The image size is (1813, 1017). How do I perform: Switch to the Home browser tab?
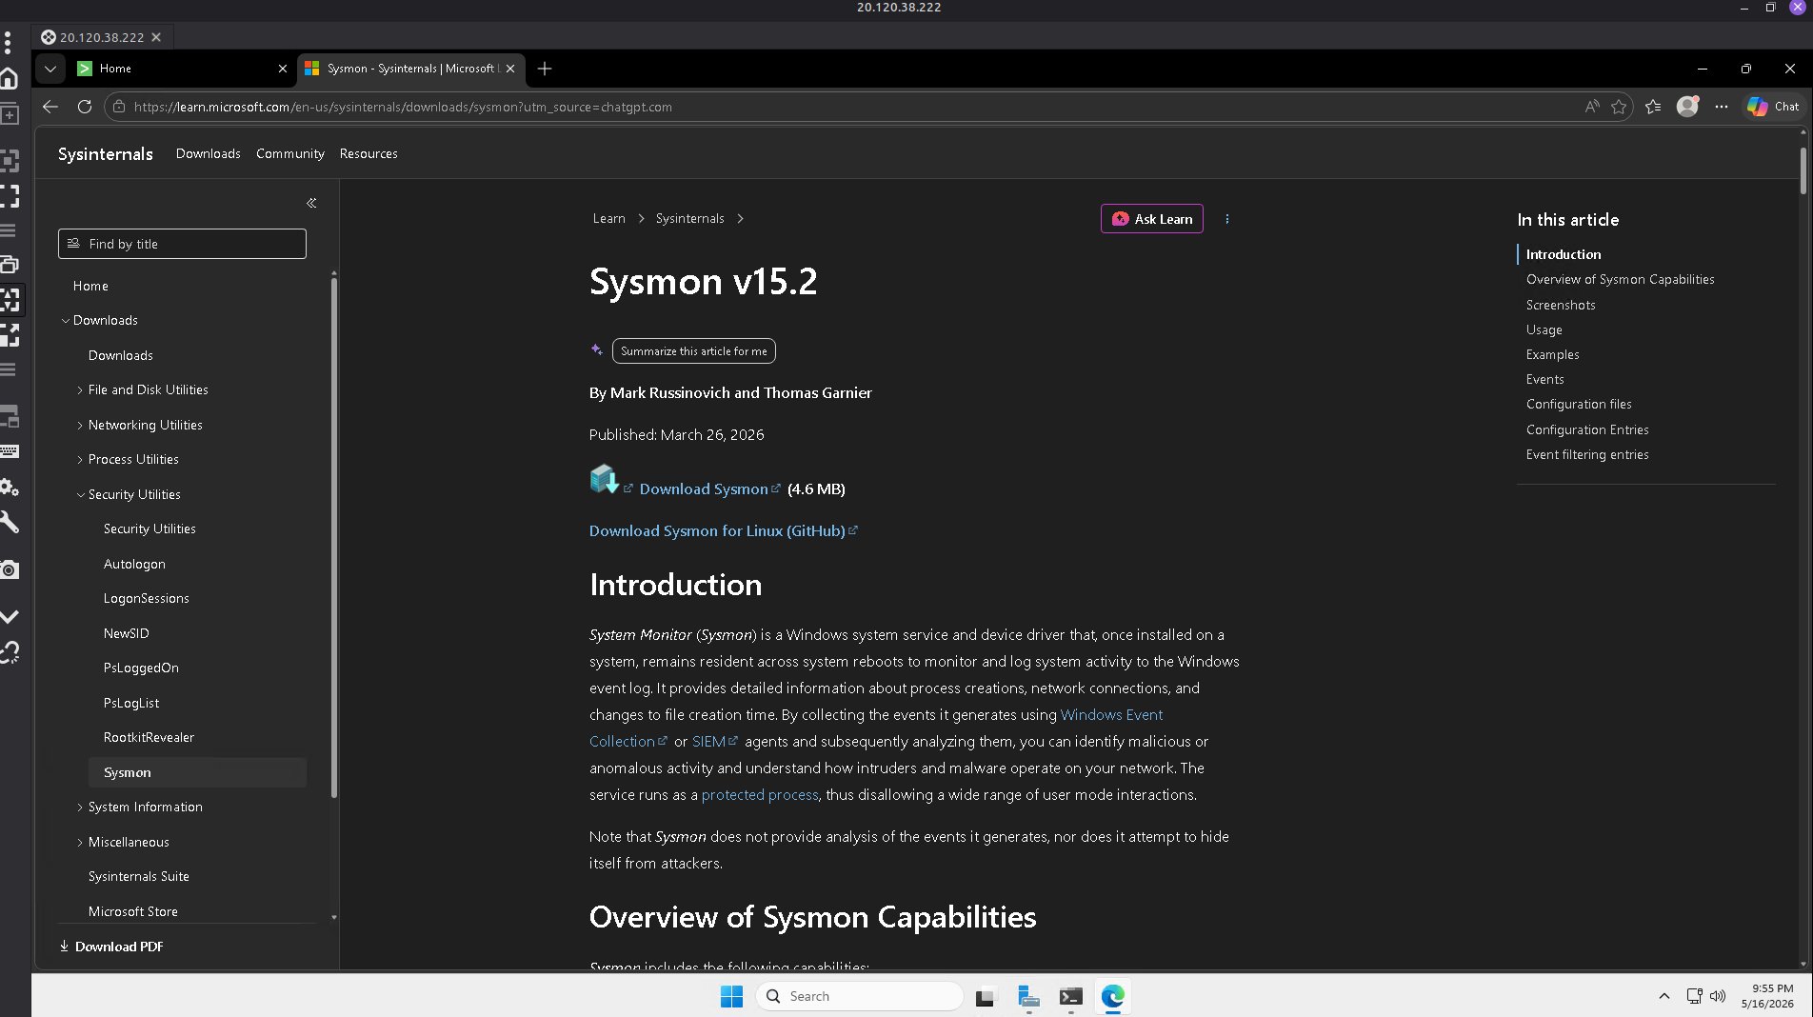click(181, 69)
